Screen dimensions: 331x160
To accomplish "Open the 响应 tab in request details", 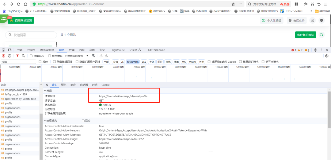I will coord(73,85).
